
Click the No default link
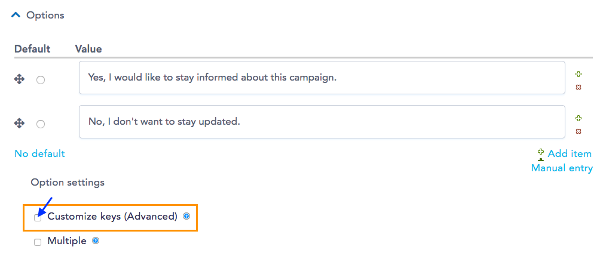coord(39,154)
